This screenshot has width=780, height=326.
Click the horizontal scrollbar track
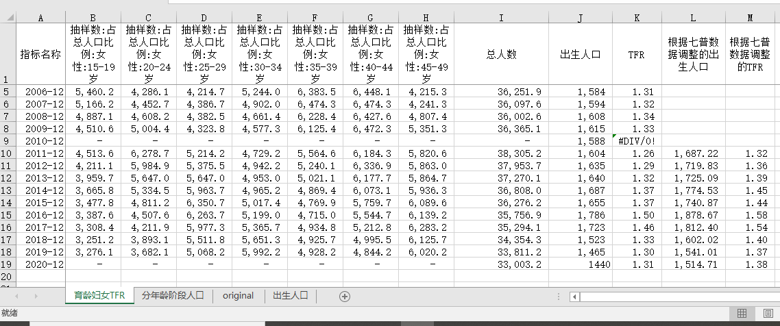[679, 297]
